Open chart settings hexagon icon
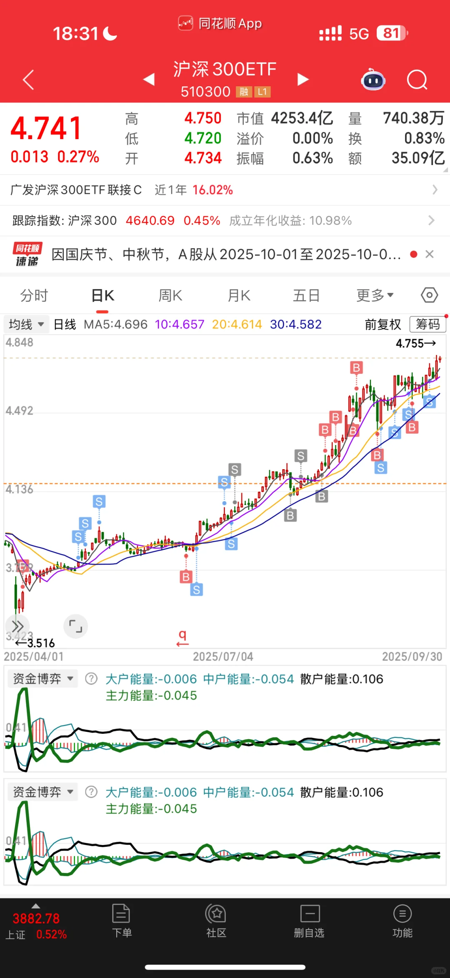This screenshot has height=978, width=450. pos(429,295)
